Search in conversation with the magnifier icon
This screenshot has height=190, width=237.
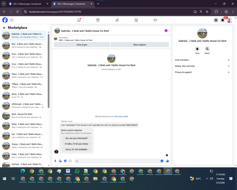click(x=207, y=49)
